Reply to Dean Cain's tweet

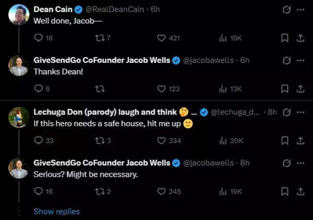[x=39, y=38]
